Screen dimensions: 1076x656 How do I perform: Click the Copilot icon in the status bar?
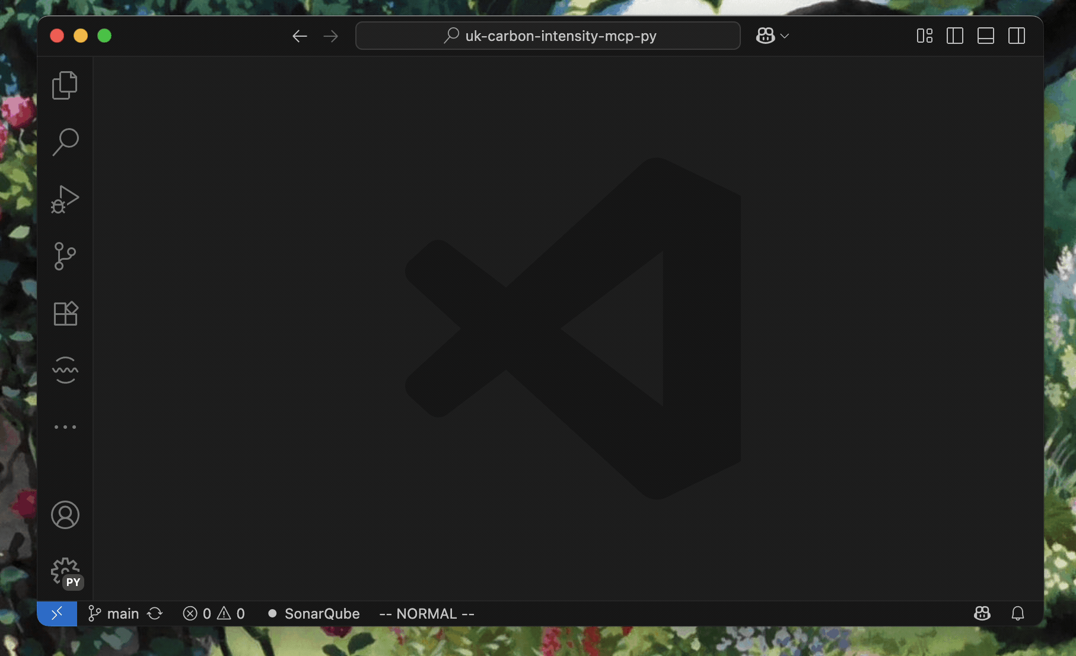pyautogui.click(x=982, y=613)
